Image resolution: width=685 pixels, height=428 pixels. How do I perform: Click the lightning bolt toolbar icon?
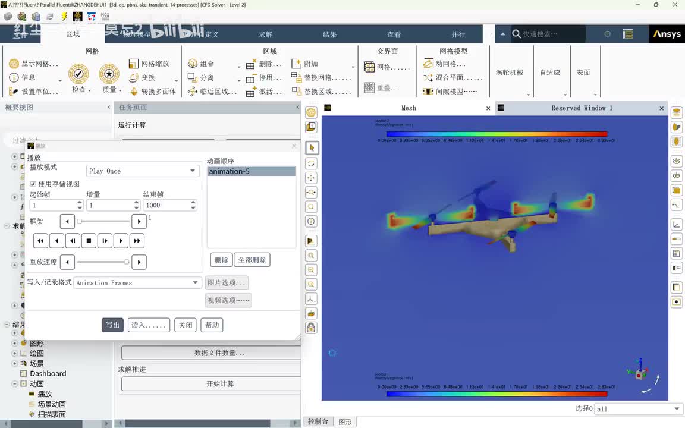64,16
